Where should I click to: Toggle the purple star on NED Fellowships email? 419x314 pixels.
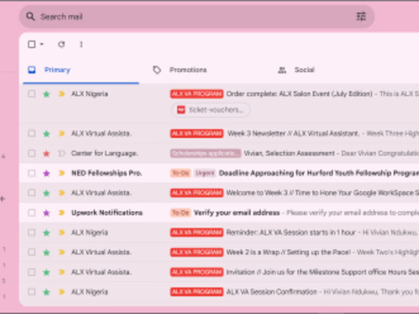pos(46,173)
